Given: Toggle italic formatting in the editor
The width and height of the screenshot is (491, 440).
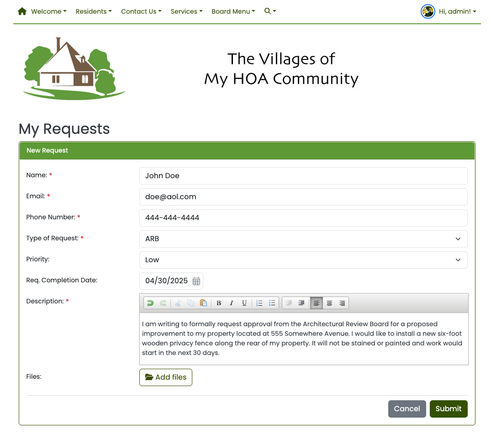Looking at the screenshot, I should pyautogui.click(x=232, y=303).
